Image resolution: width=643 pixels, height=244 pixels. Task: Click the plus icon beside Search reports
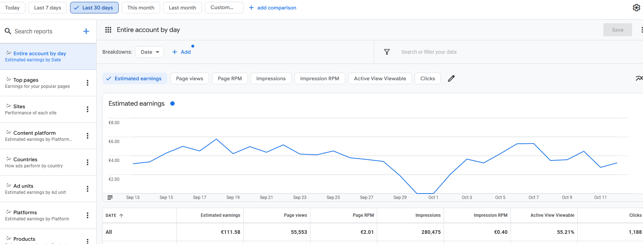[86, 31]
